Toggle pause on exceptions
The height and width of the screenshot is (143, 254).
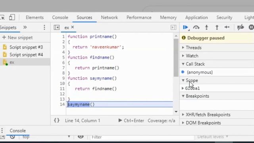pyautogui.click(x=251, y=27)
